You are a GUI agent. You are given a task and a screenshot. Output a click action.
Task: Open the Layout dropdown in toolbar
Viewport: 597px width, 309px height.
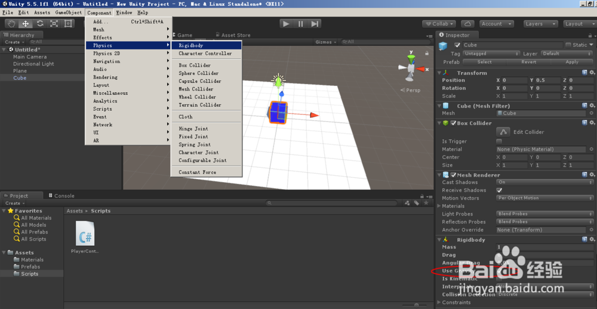580,24
